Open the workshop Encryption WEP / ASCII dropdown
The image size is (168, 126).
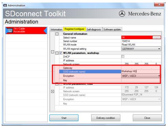[141, 76]
